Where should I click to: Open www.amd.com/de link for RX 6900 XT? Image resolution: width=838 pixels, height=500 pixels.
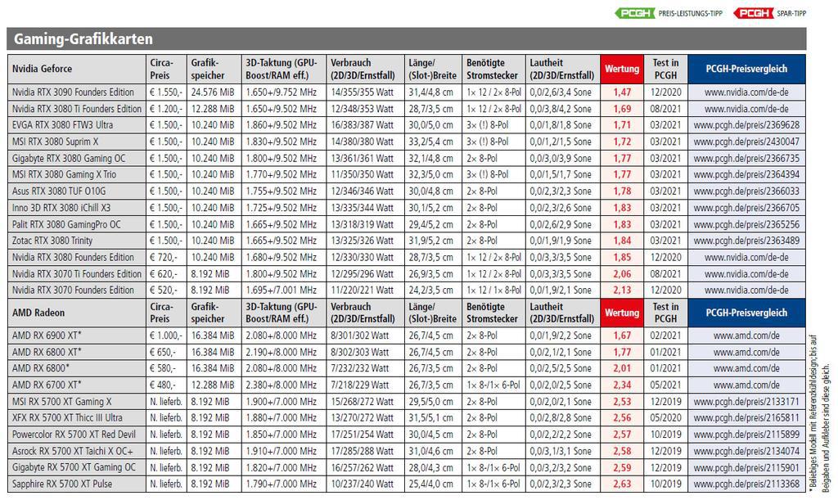pyautogui.click(x=746, y=336)
